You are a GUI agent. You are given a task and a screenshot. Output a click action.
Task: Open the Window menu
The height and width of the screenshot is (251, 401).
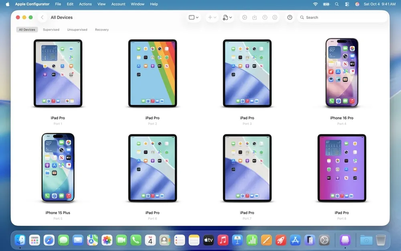pos(138,4)
